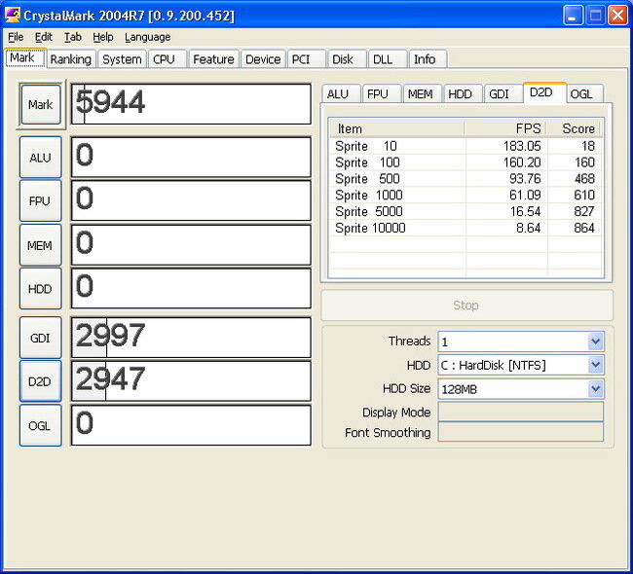Viewport: 633px width, 574px height.
Task: Open the Tab menu
Action: click(73, 37)
